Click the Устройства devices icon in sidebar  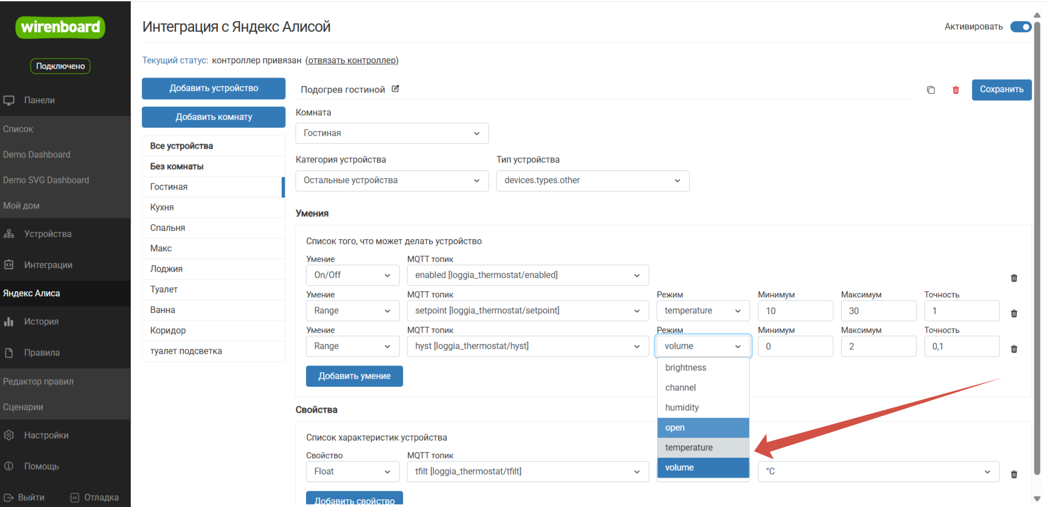(x=9, y=234)
